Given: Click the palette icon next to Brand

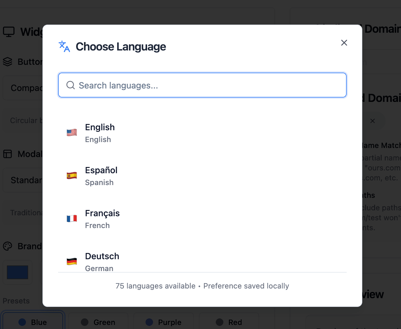Looking at the screenshot, I should click(7, 246).
